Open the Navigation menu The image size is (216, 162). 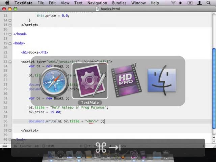(97, 3)
